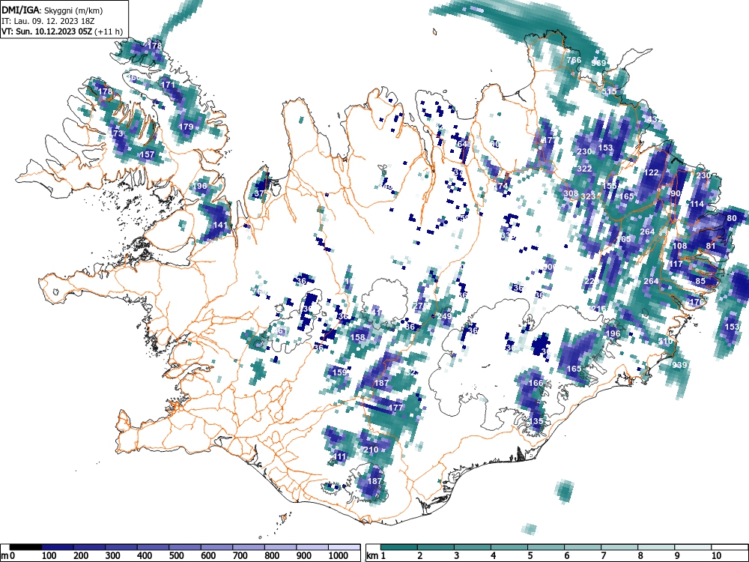The width and height of the screenshot is (749, 562).
Task: Click the 1000 label on the metre scale
Action: click(x=339, y=556)
